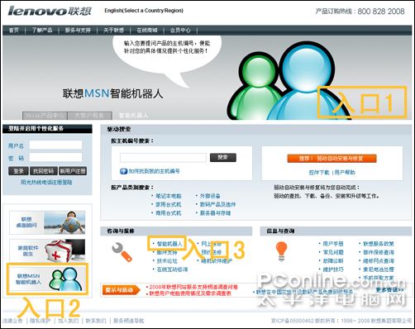Open the 服务与支持 menu
415x329 pixels.
point(78,30)
